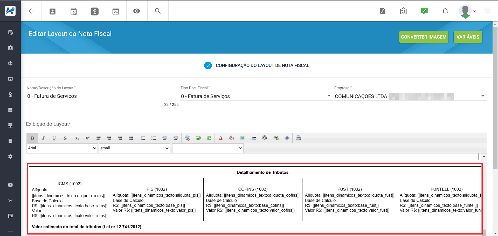Click the Nome/Descrição do Layout input field
The image size is (498, 236).
(x=103, y=96)
